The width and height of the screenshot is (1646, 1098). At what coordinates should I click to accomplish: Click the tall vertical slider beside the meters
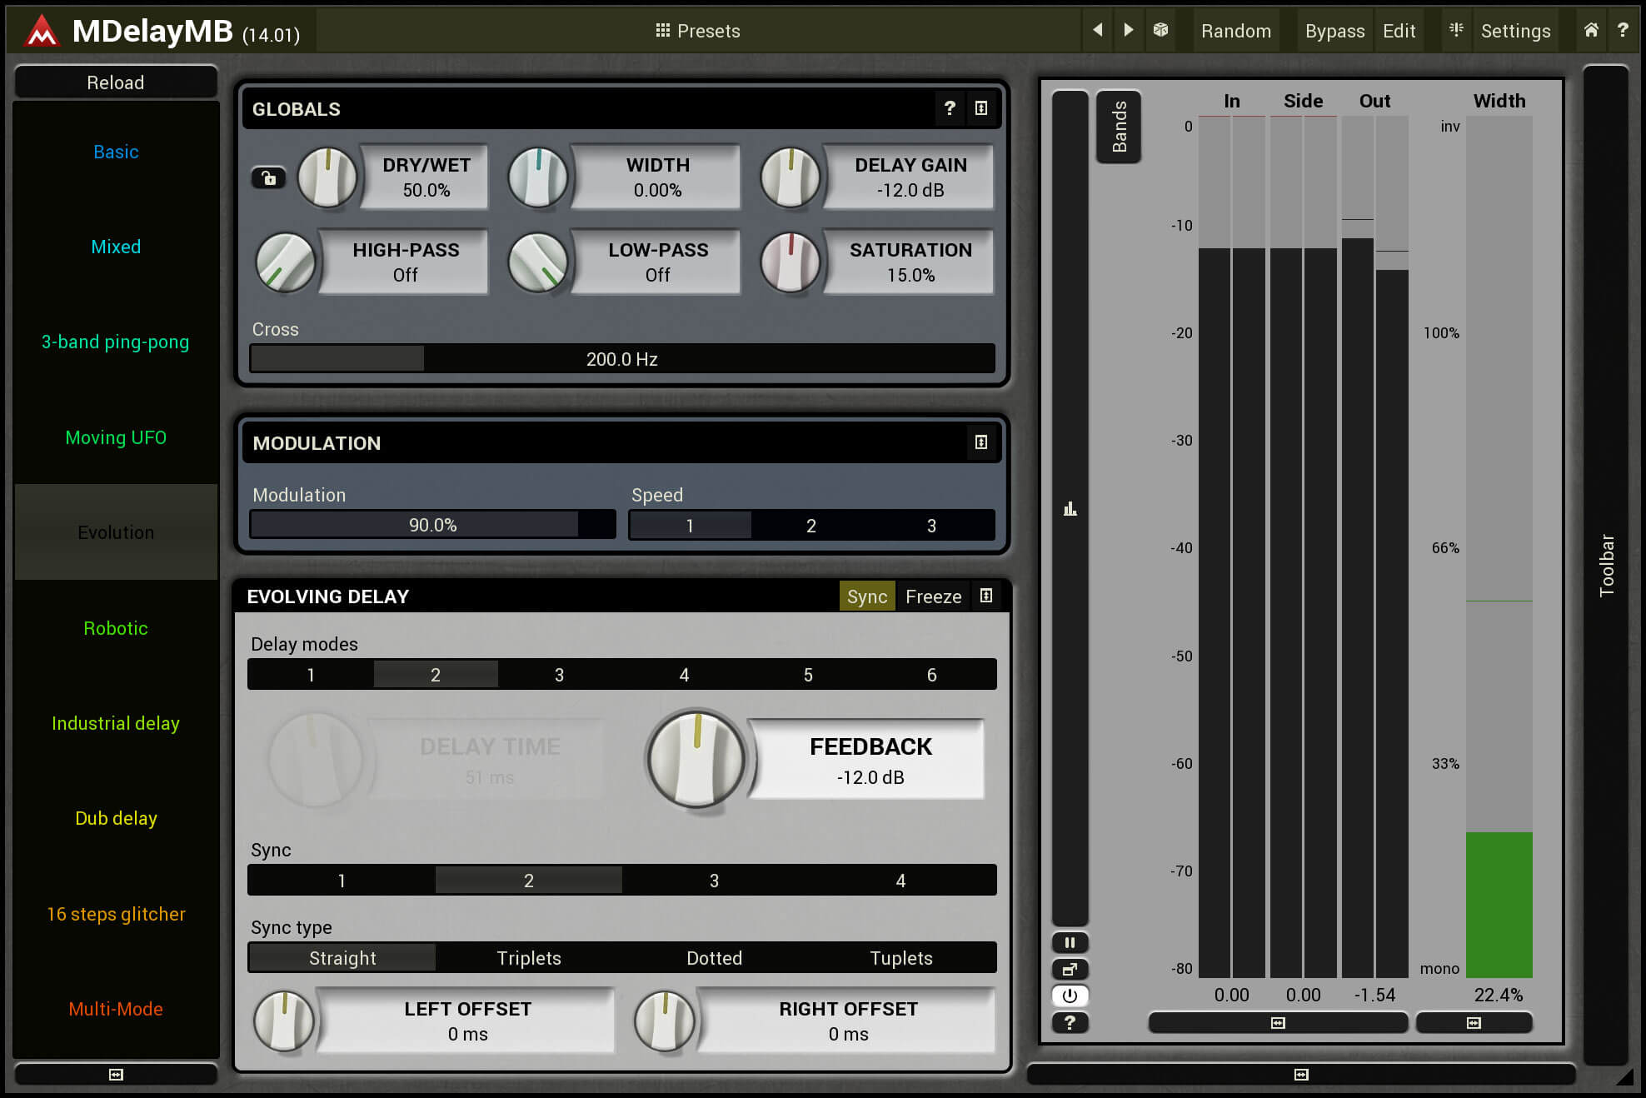[1070, 508]
